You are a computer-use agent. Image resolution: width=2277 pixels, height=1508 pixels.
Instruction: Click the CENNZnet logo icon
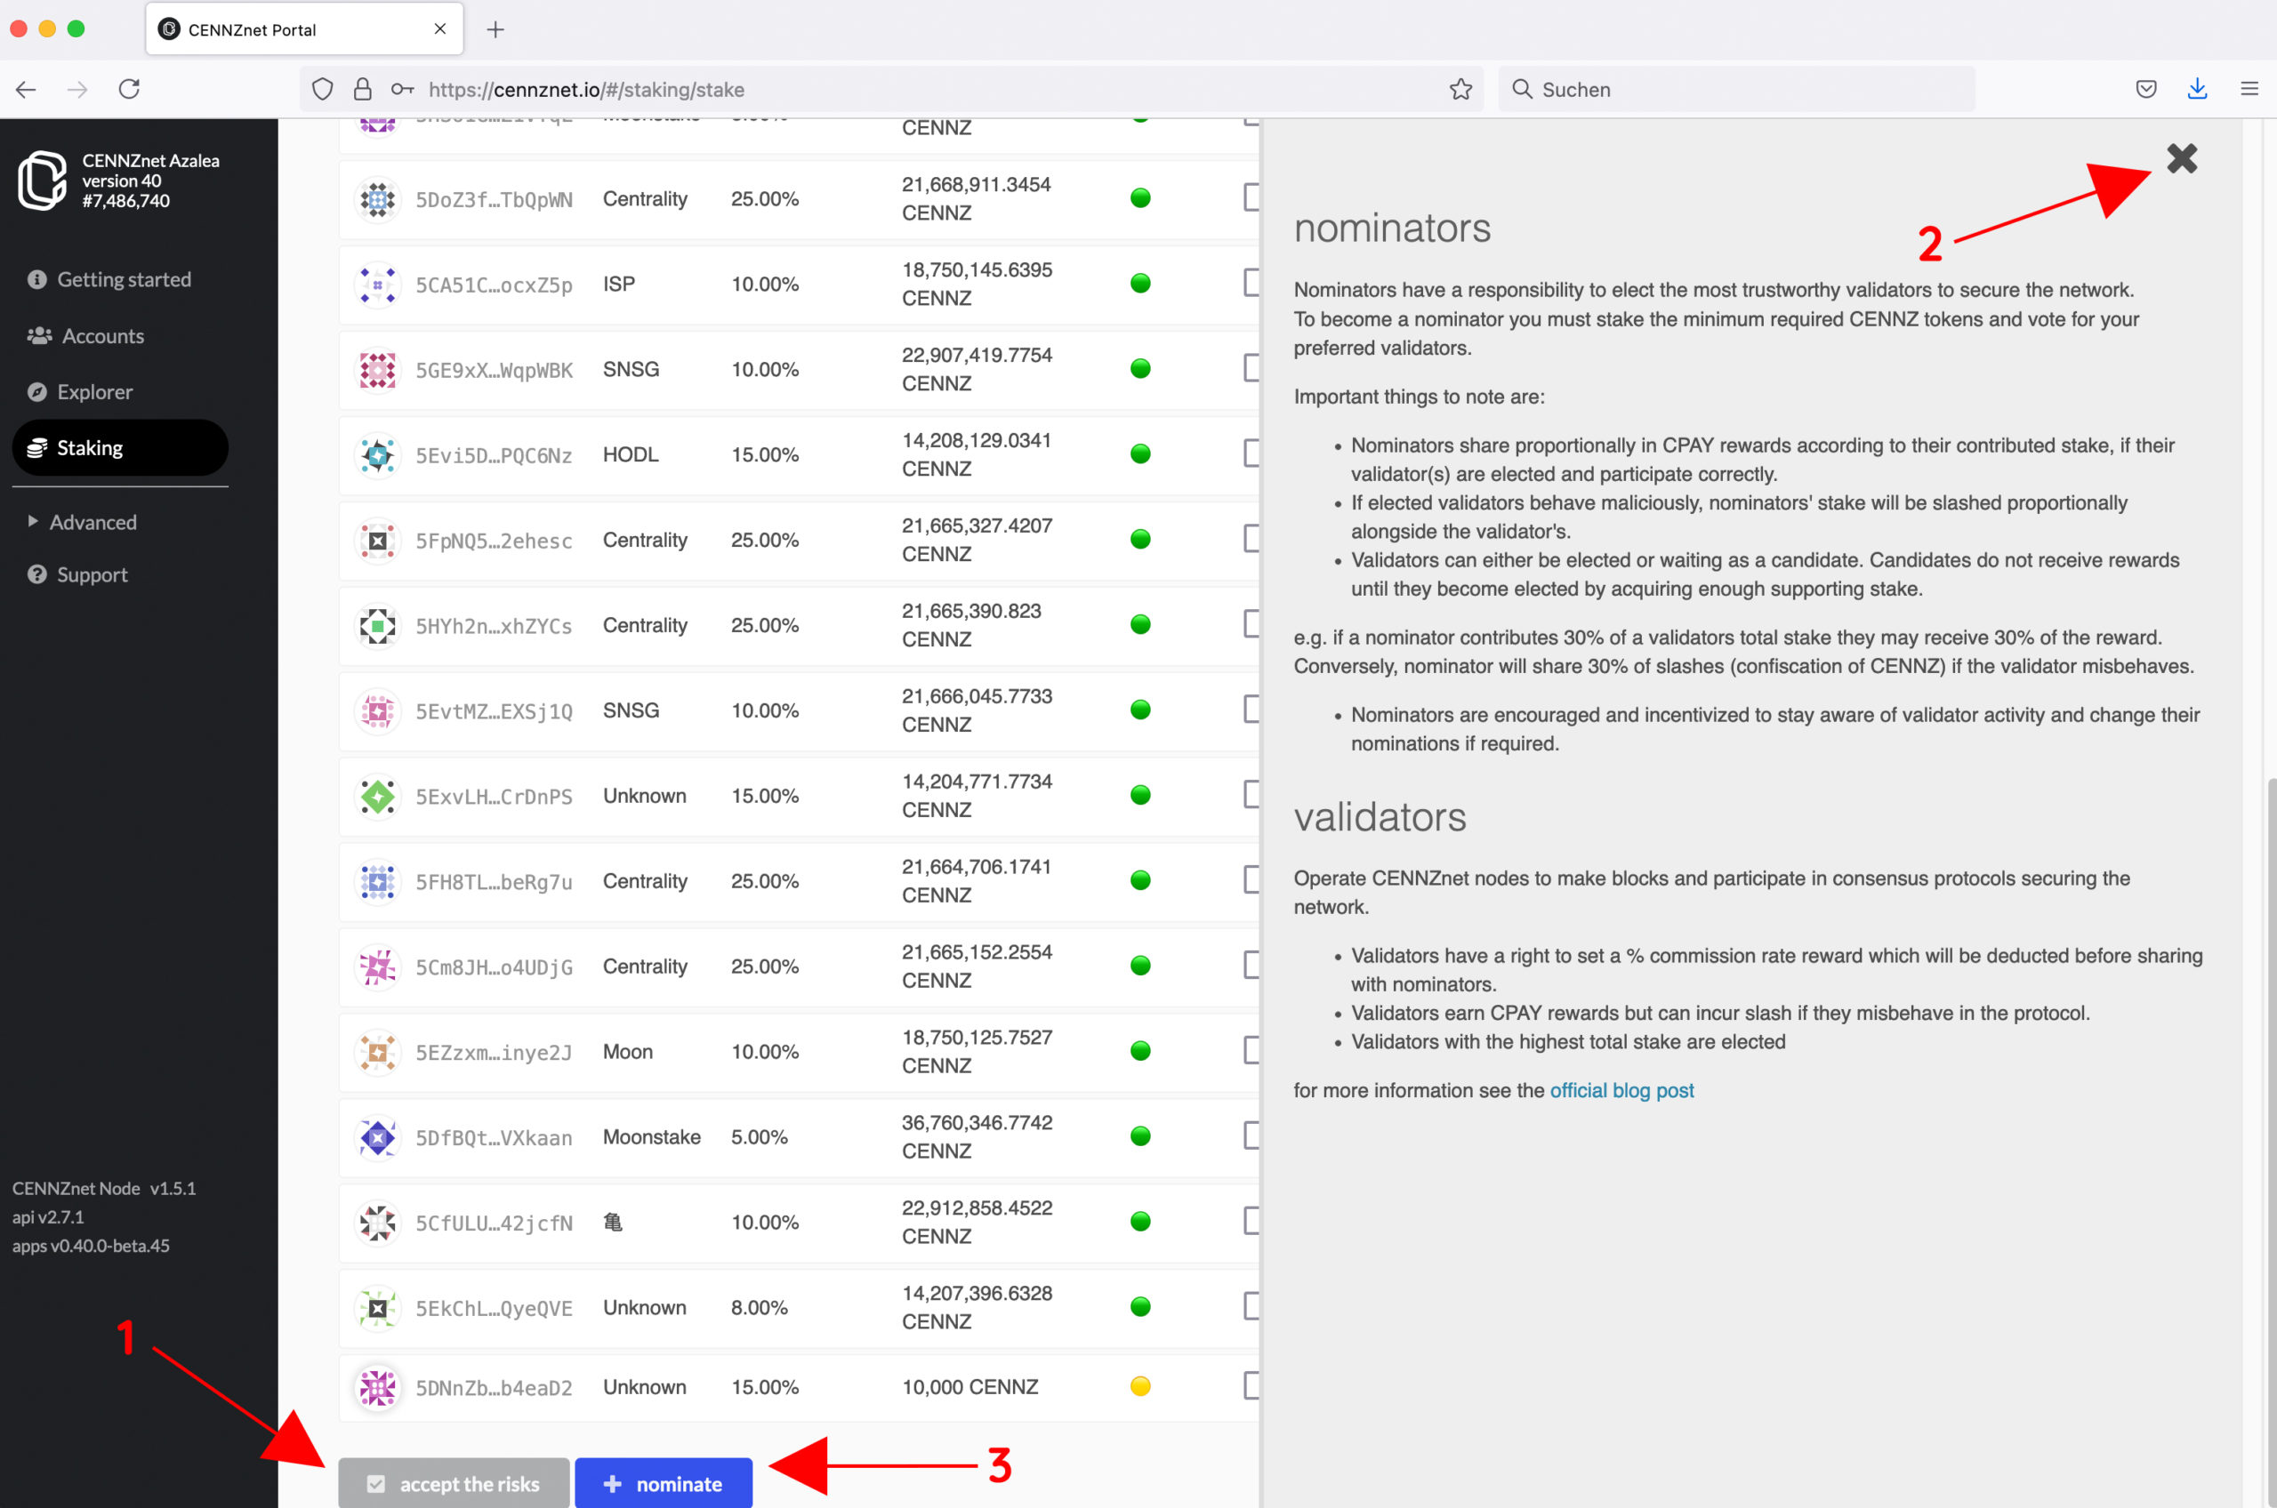(x=44, y=180)
